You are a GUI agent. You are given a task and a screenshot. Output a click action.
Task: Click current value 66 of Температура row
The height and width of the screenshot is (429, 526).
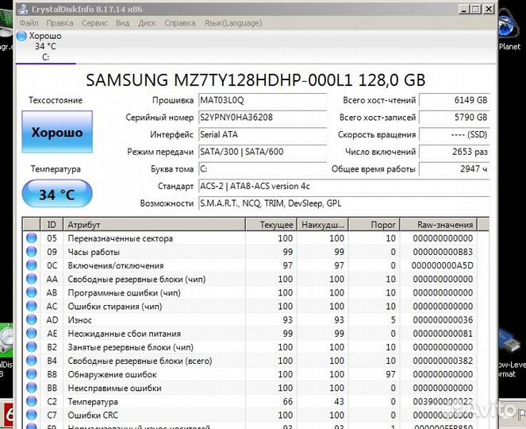click(287, 401)
